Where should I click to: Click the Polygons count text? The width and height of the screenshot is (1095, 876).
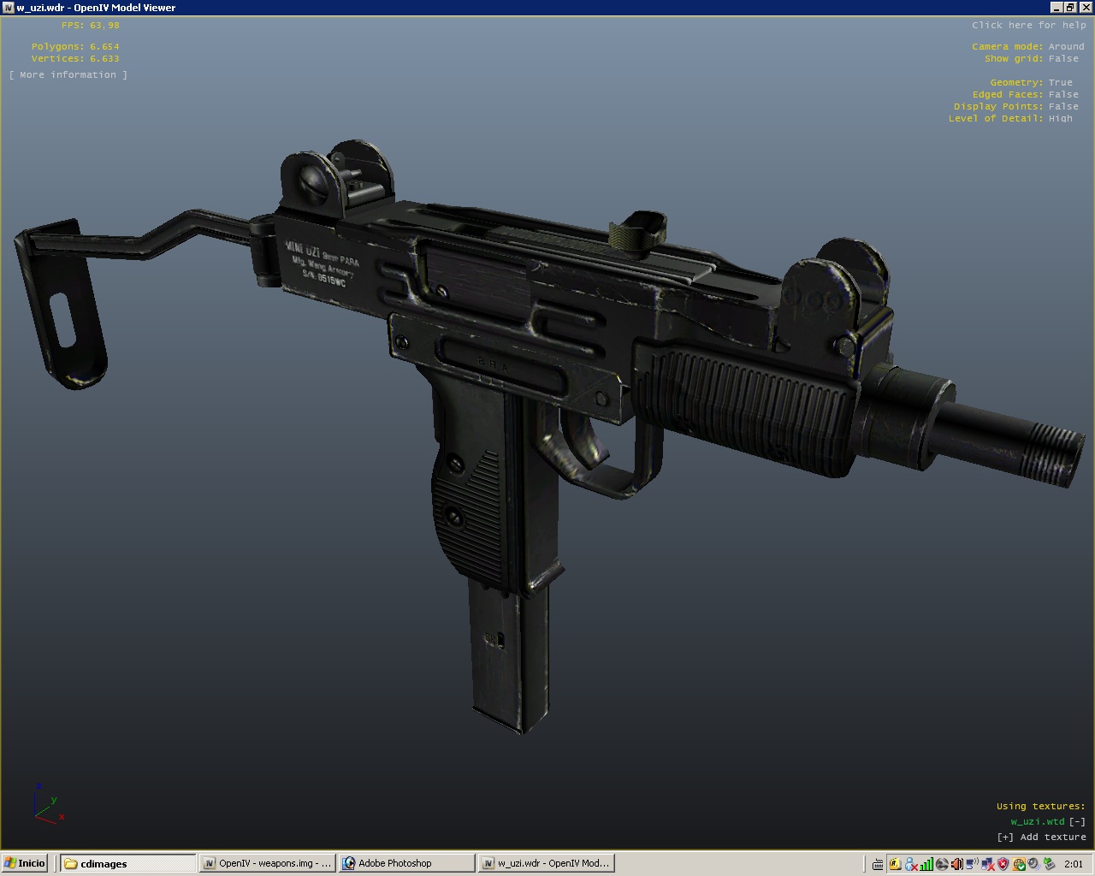click(75, 47)
